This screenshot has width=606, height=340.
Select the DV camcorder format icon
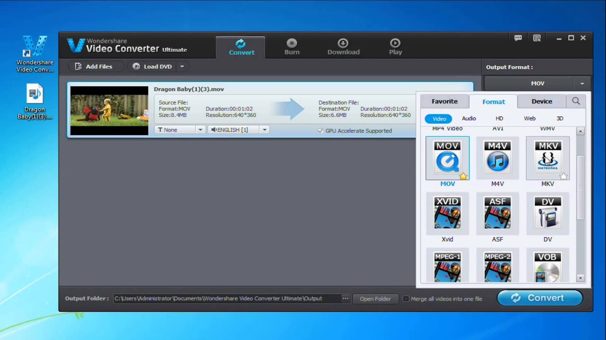point(548,213)
